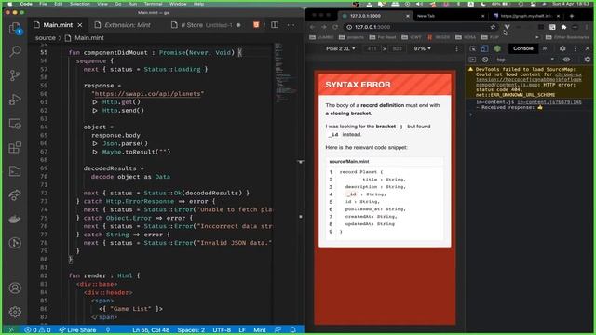Open the Manage gear in the activity bar
The width and height of the screenshot is (596, 335).
(x=15, y=312)
